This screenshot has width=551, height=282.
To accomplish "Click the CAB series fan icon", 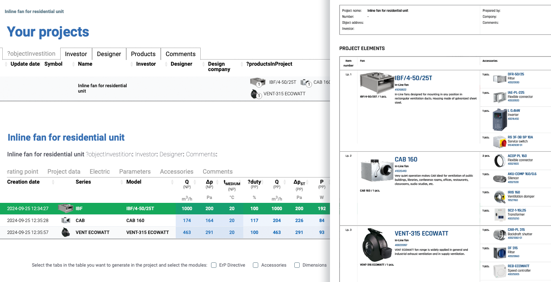I will [66, 221].
